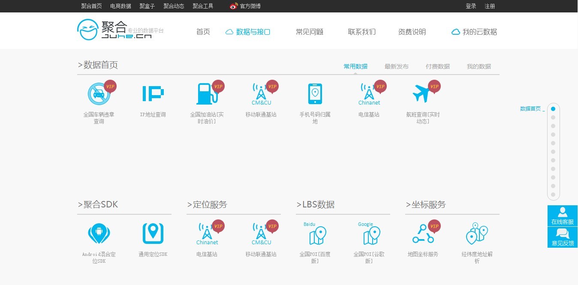Switch to the 最新发布 tab

(x=396, y=66)
